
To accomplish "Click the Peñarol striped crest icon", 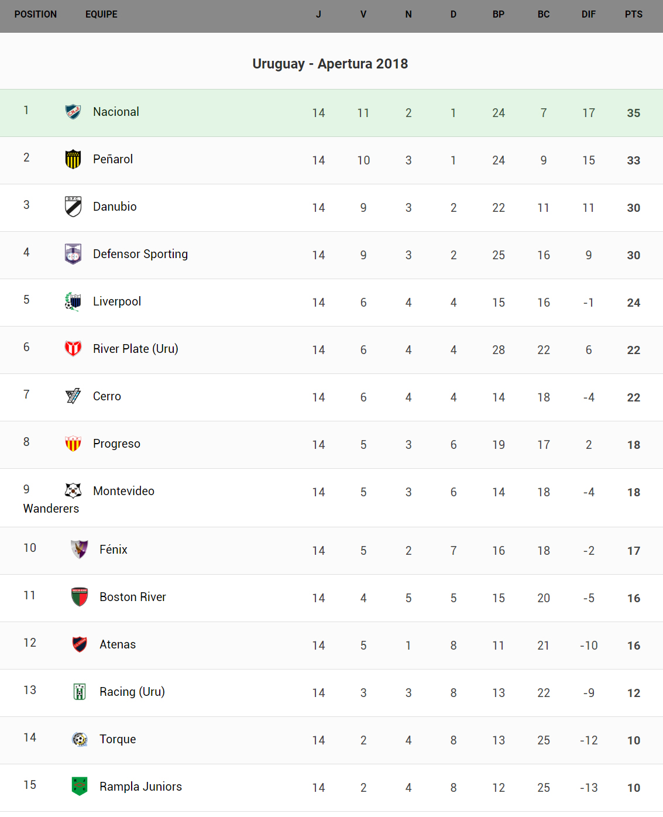I will (73, 159).
